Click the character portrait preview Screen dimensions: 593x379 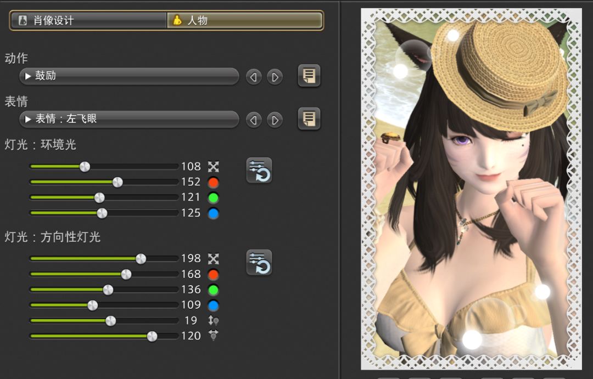(x=471, y=189)
